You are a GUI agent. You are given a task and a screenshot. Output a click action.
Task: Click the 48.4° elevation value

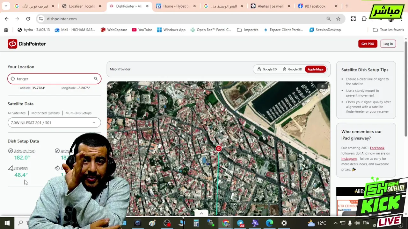tap(21, 175)
